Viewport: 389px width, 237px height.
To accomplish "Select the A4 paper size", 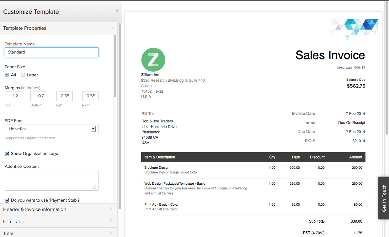I will click(x=7, y=75).
